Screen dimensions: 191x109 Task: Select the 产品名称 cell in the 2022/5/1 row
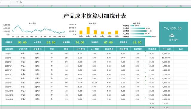pyautogui.click(x=23, y=70)
